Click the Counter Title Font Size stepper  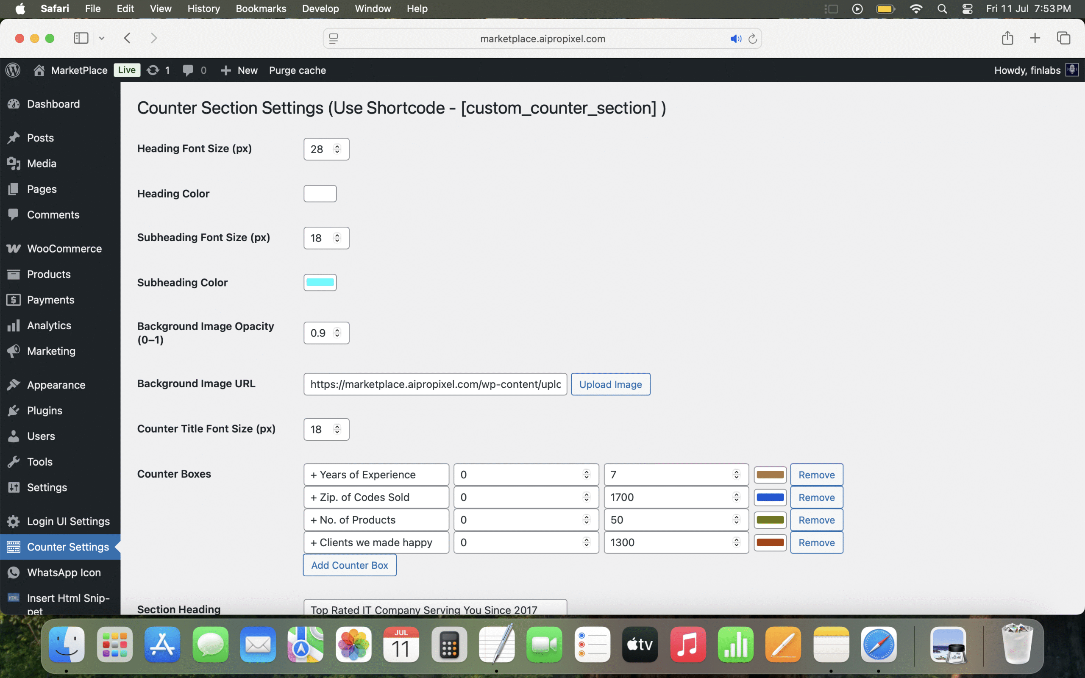point(337,429)
